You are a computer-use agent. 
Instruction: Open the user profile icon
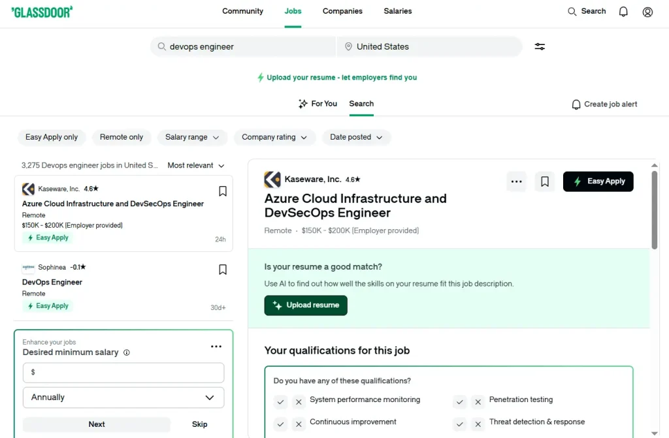[647, 12]
